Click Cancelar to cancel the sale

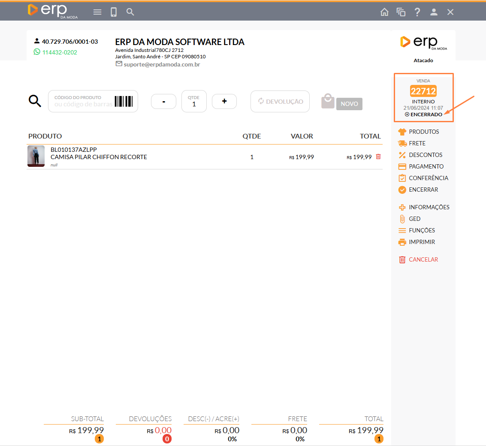pos(423,259)
